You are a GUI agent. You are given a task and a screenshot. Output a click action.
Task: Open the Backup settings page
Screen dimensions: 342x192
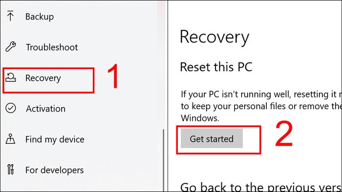coord(40,17)
